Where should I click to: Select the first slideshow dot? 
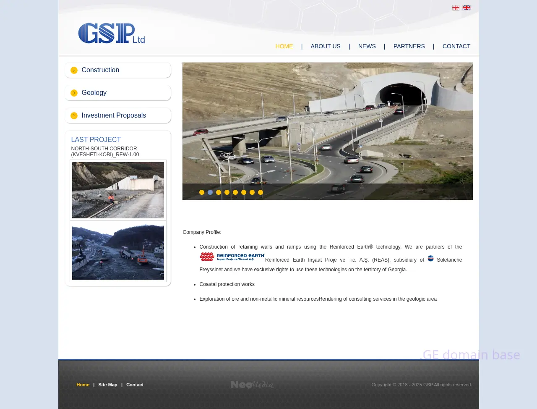coord(202,192)
